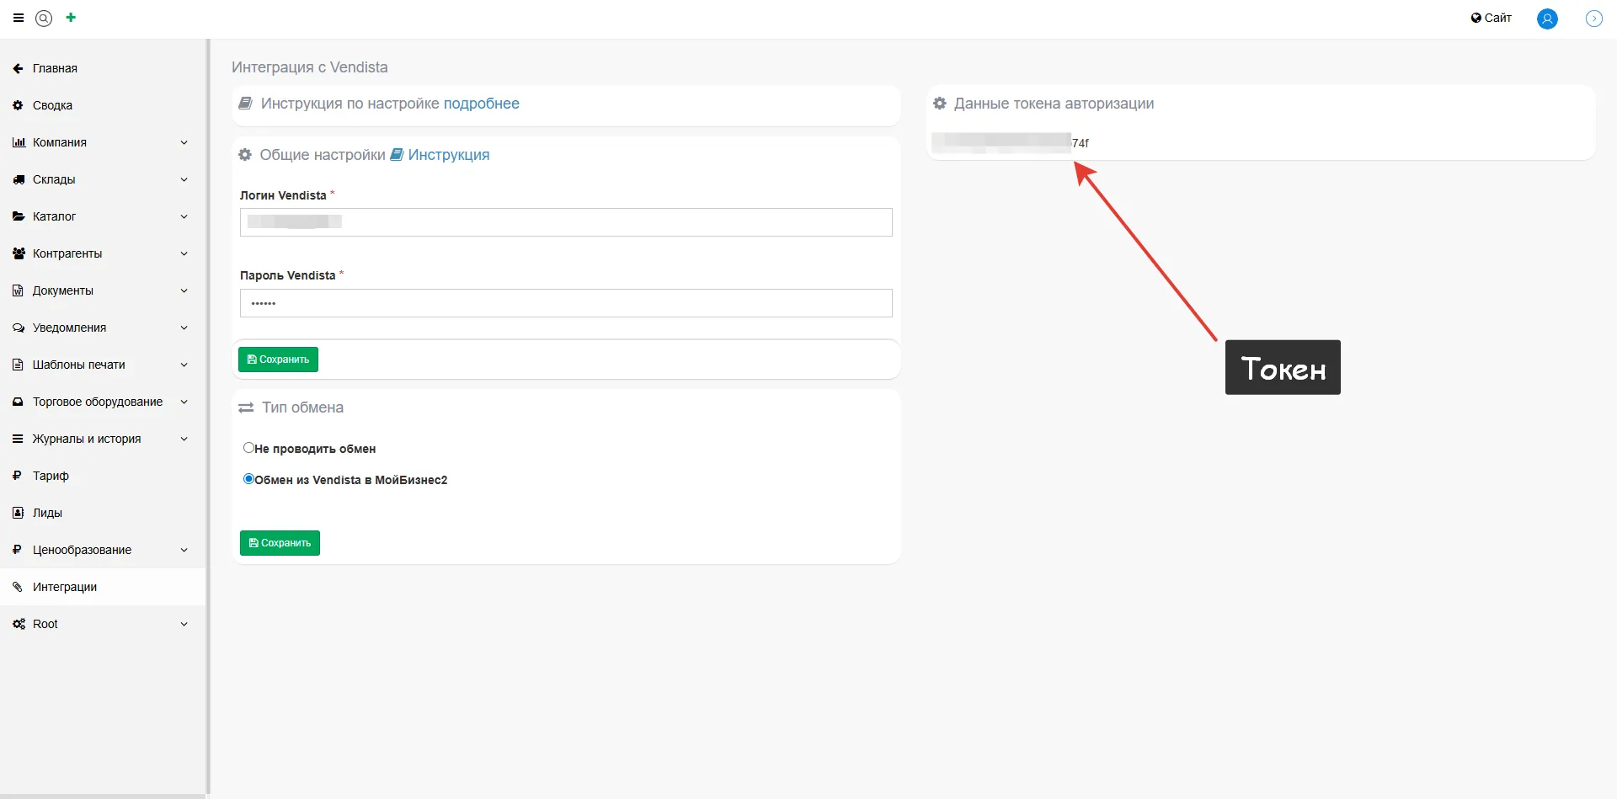Open the Интеграции menu item
Screen dimensions: 1617x799
point(65,587)
